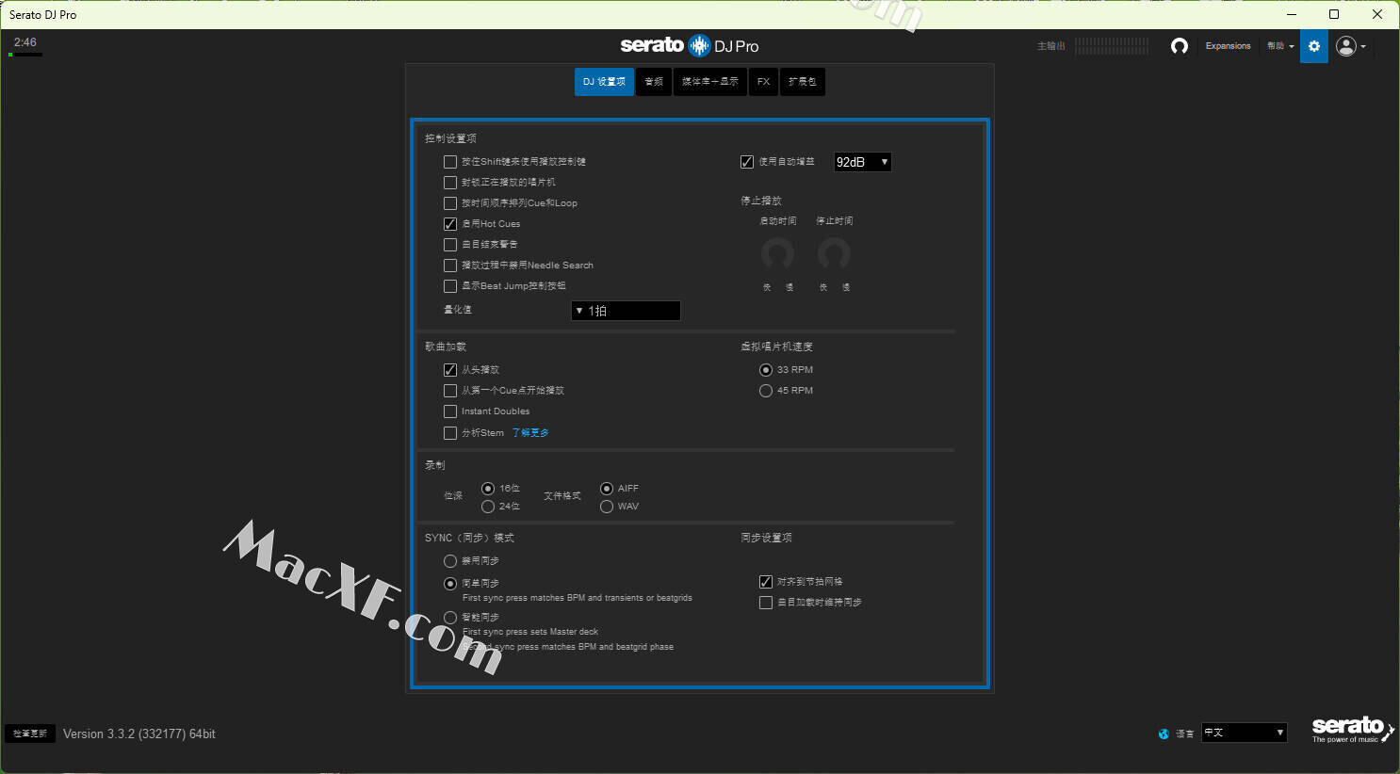
Task: Adjust the 停止时间 stop time knob
Action: click(834, 253)
